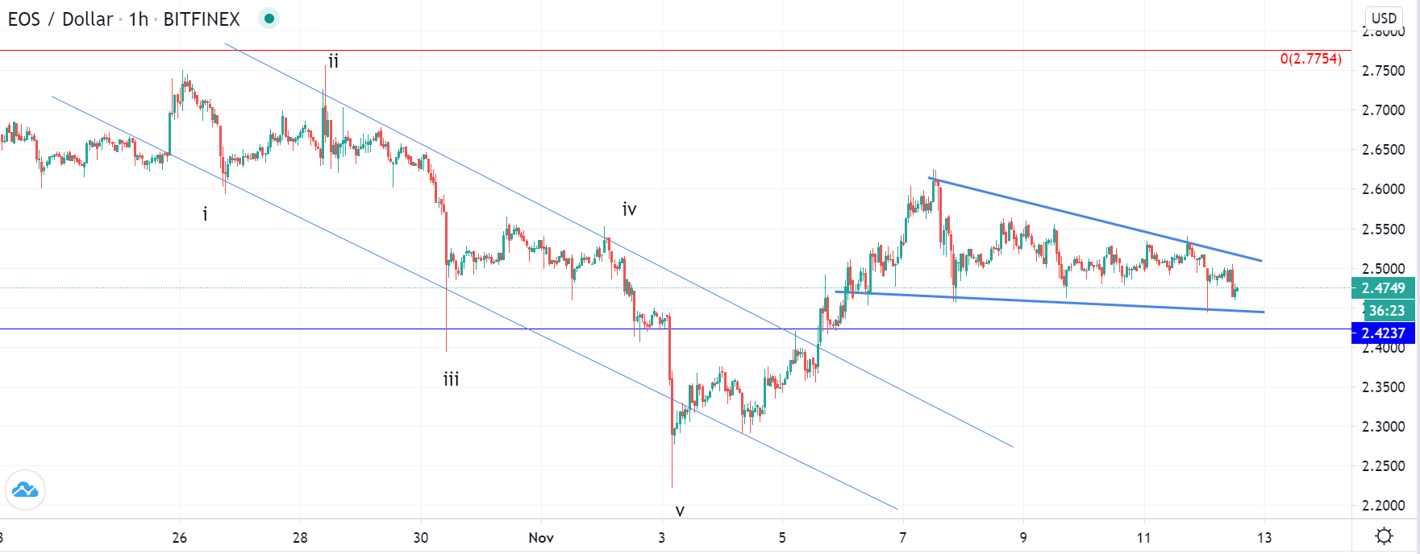1420x554 pixels.
Task: Click the EOS / Dollar symbol title
Action: click(60, 19)
